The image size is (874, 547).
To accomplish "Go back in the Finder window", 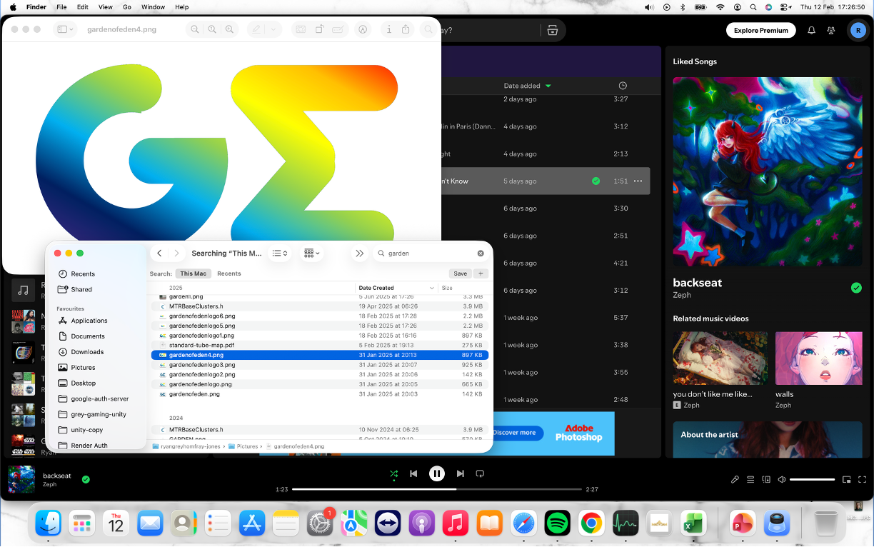I will [159, 253].
